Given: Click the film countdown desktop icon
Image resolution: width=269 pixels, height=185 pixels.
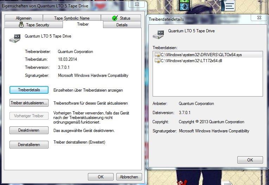Looking at the screenshot, I should click(x=185, y=5).
